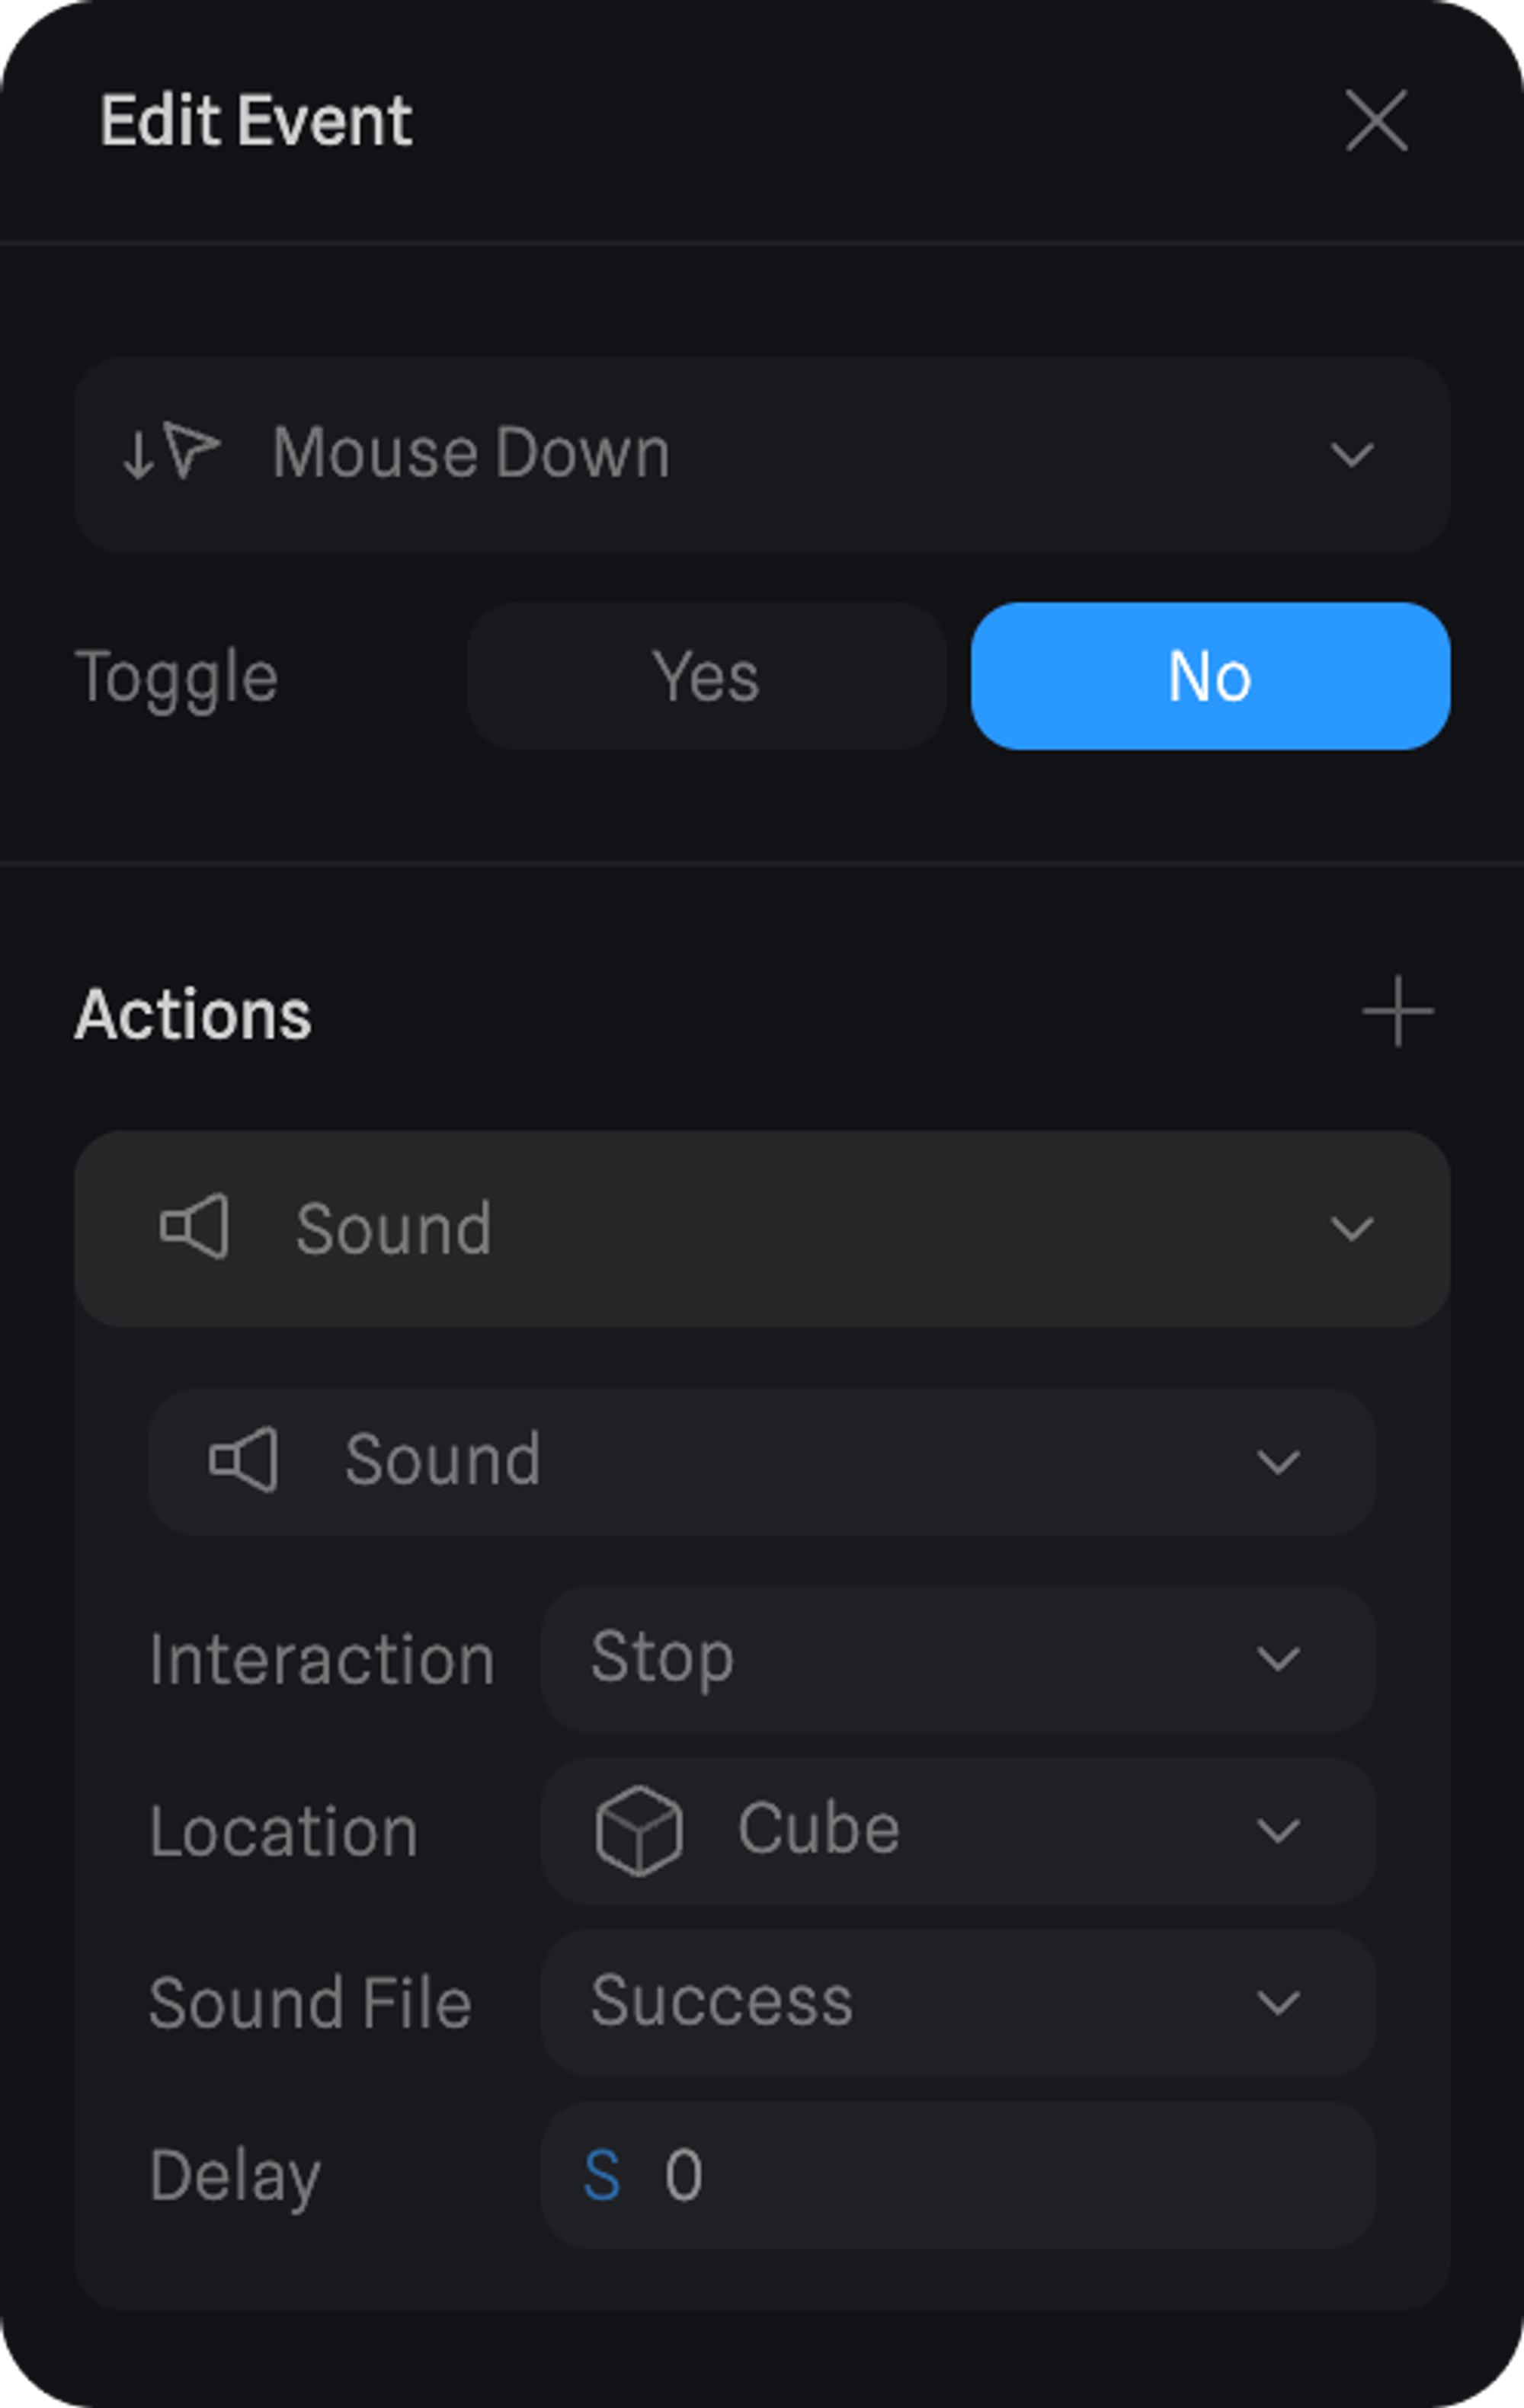The width and height of the screenshot is (1524, 2408).
Task: Add a new action with plus icon
Action: click(1397, 1012)
